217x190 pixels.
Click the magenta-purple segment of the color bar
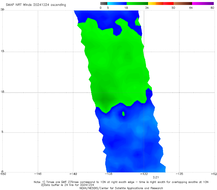(x=203, y=4)
